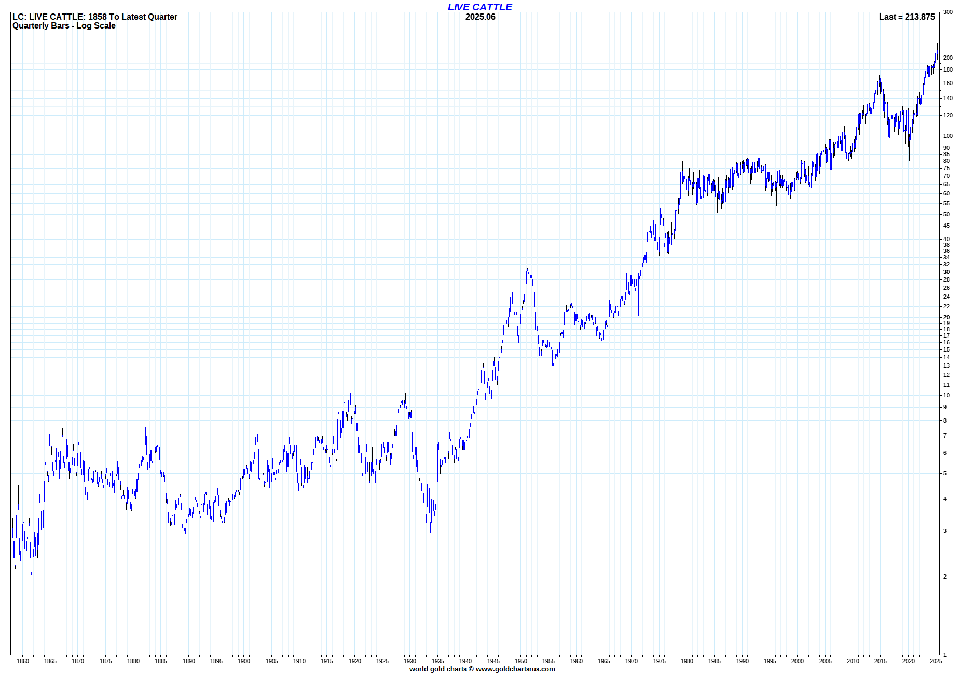
Task: Click the 1975 x-axis year label
Action: pyautogui.click(x=660, y=661)
